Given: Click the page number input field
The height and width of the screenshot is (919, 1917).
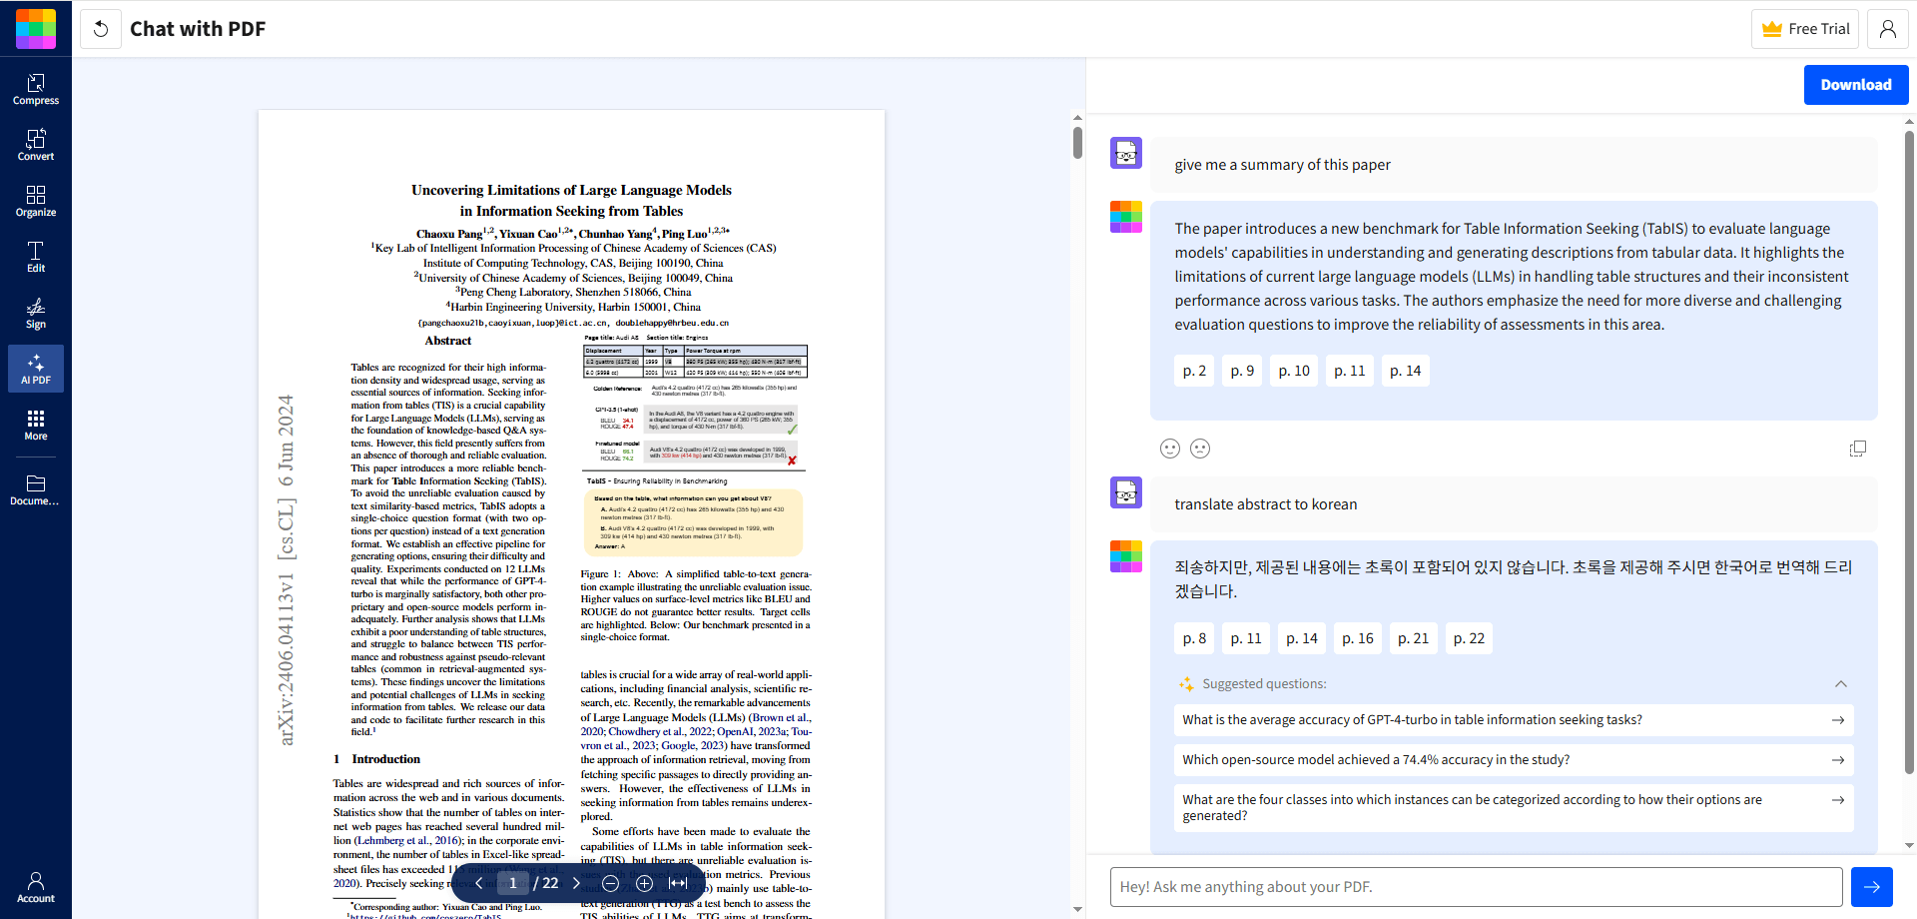Looking at the screenshot, I should (x=513, y=883).
